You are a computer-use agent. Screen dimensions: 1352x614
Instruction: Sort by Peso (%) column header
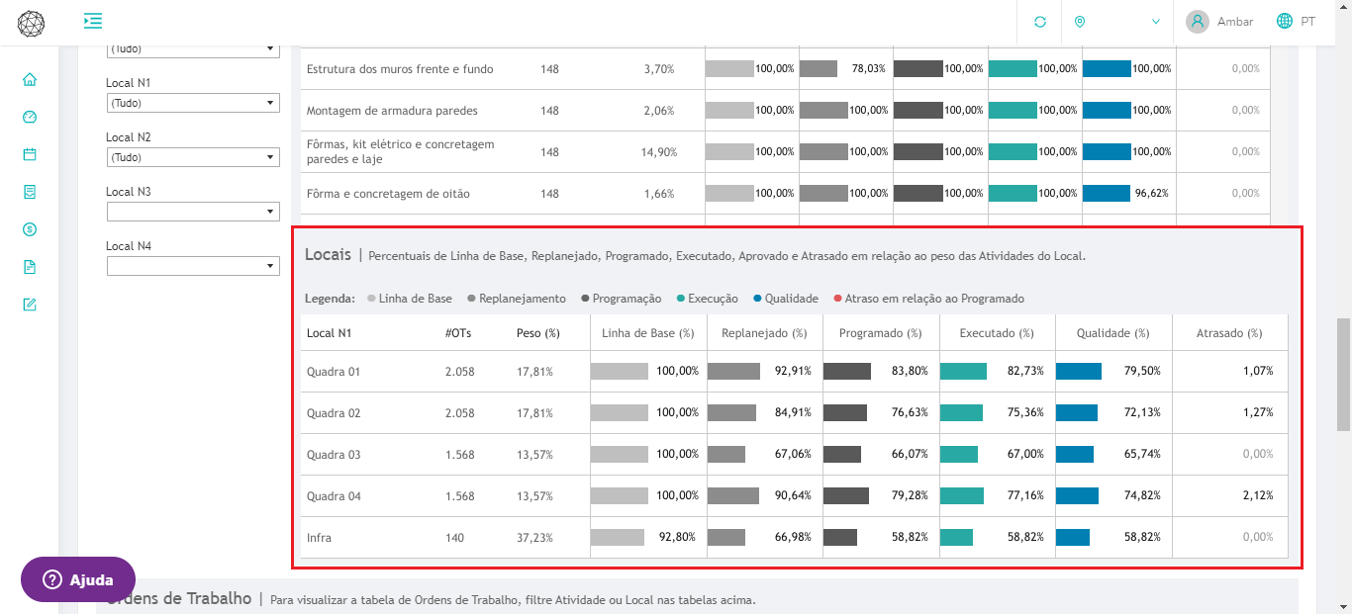point(538,333)
